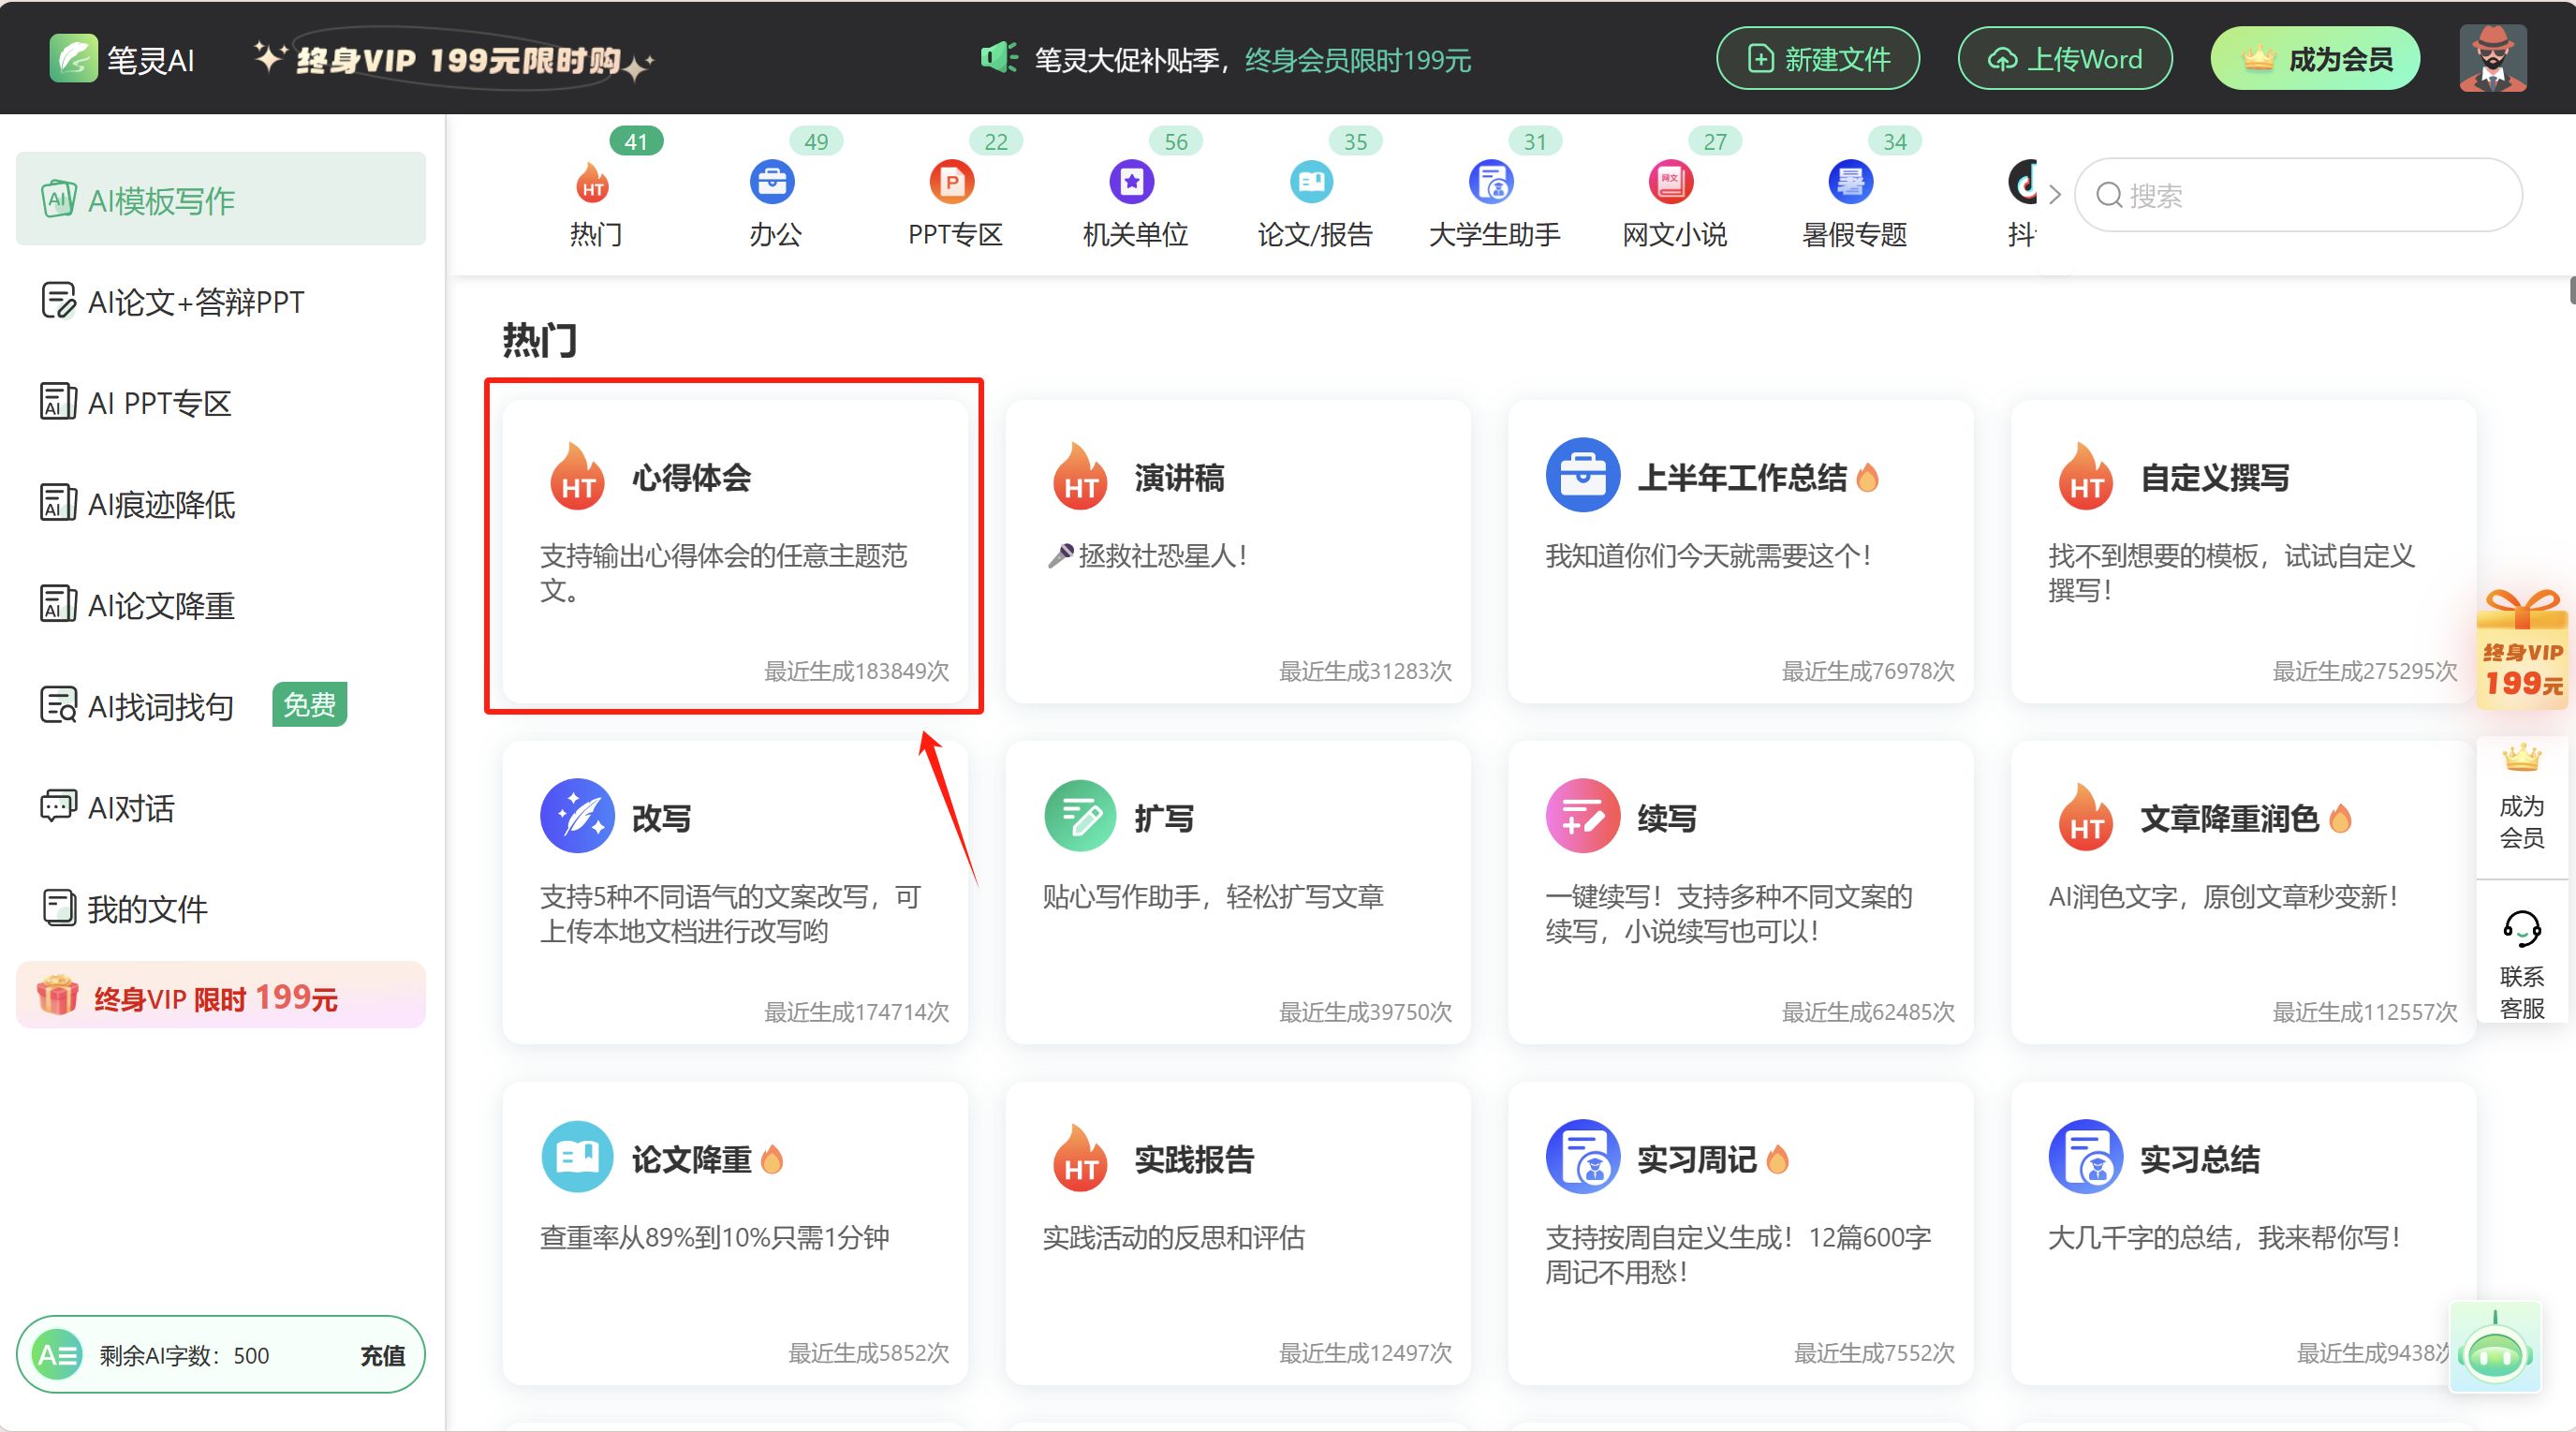This screenshot has width=2576, height=1432.
Task: Click the 上半年工作总结 briefcase icon
Action: click(x=1582, y=475)
